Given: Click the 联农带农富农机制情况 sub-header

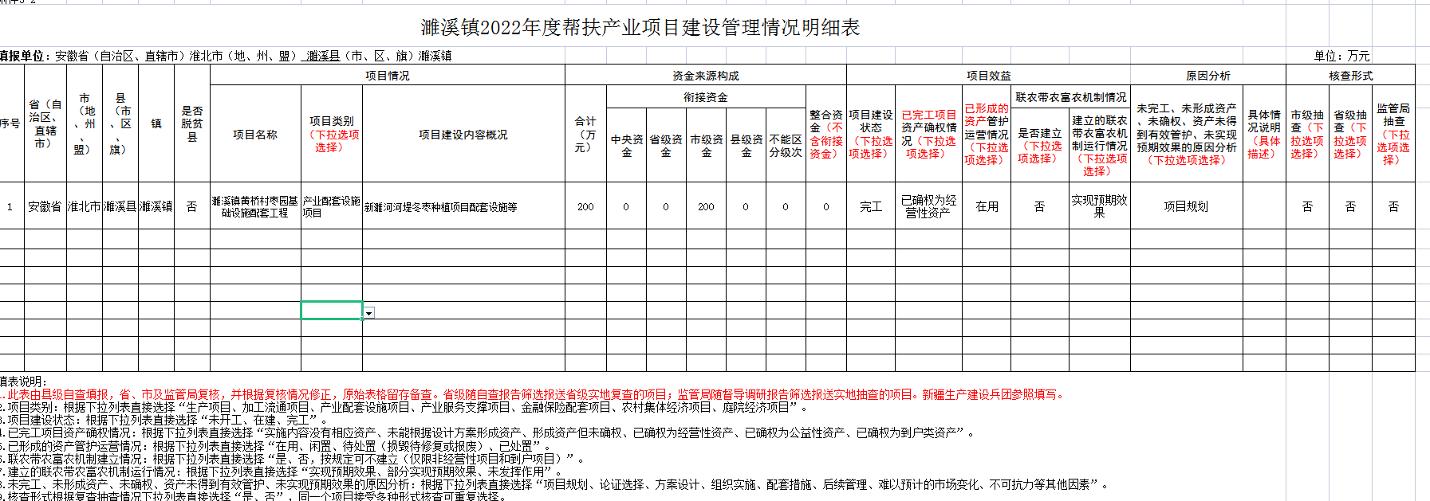Looking at the screenshot, I should 1071,97.
